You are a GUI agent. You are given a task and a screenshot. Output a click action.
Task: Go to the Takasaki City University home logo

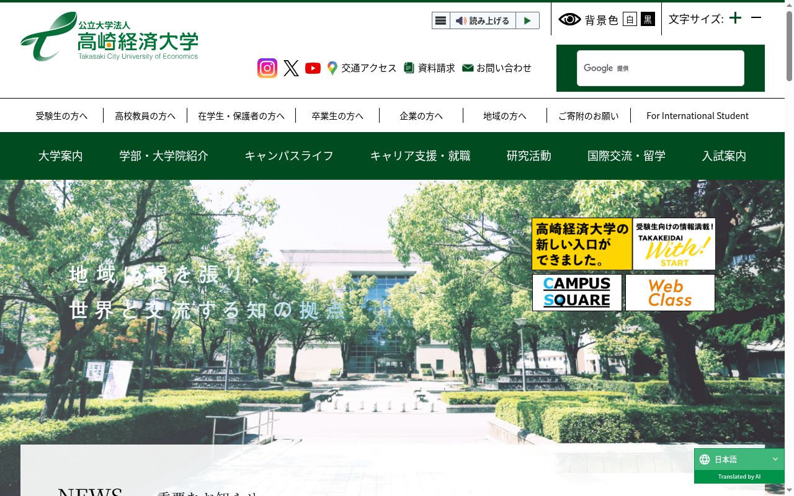(110, 37)
